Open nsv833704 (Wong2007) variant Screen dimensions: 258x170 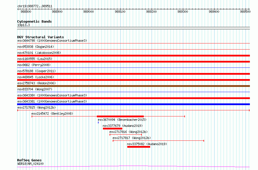point(35,89)
